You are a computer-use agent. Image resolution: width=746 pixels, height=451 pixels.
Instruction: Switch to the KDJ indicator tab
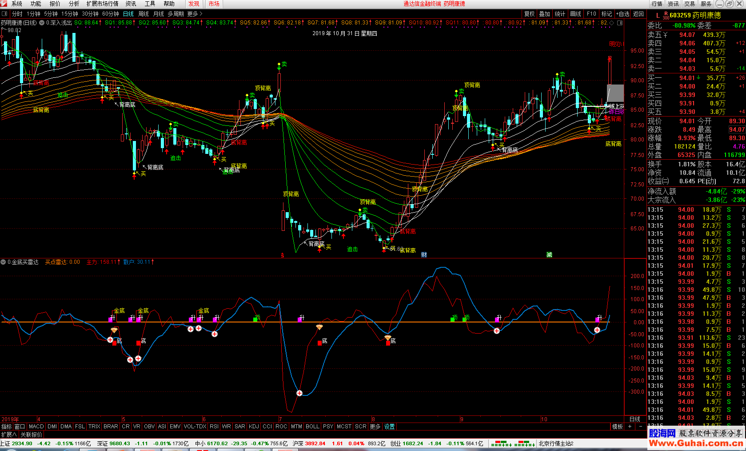[x=254, y=427]
